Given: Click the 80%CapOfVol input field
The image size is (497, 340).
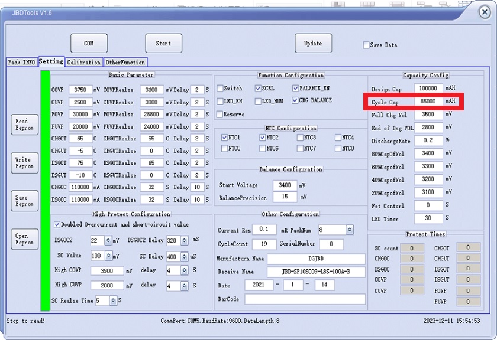Looking at the screenshot, I should (428, 153).
